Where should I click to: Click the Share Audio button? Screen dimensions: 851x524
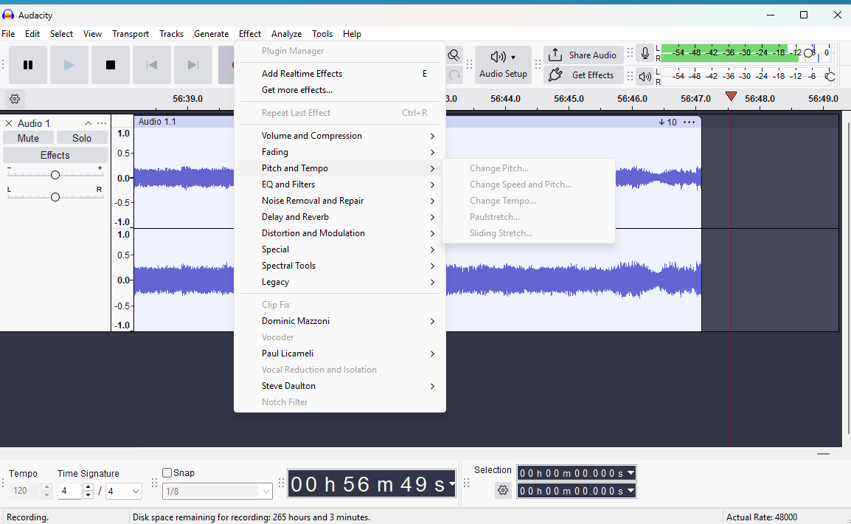(x=583, y=55)
